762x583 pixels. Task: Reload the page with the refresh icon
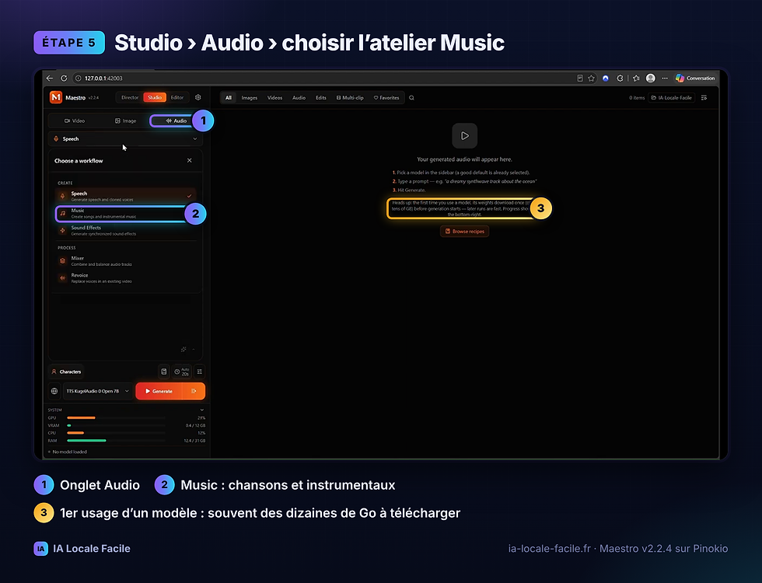pyautogui.click(x=64, y=79)
